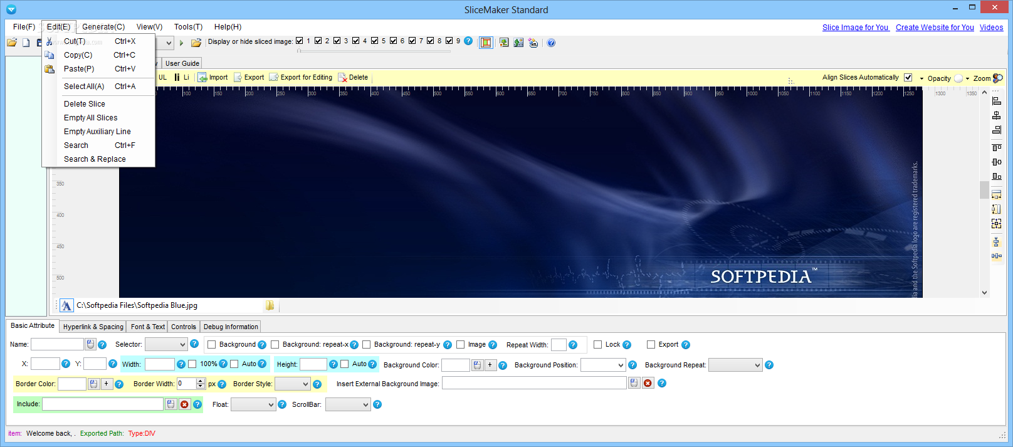Align slices to right edge icon
The image size is (1013, 447).
(997, 130)
